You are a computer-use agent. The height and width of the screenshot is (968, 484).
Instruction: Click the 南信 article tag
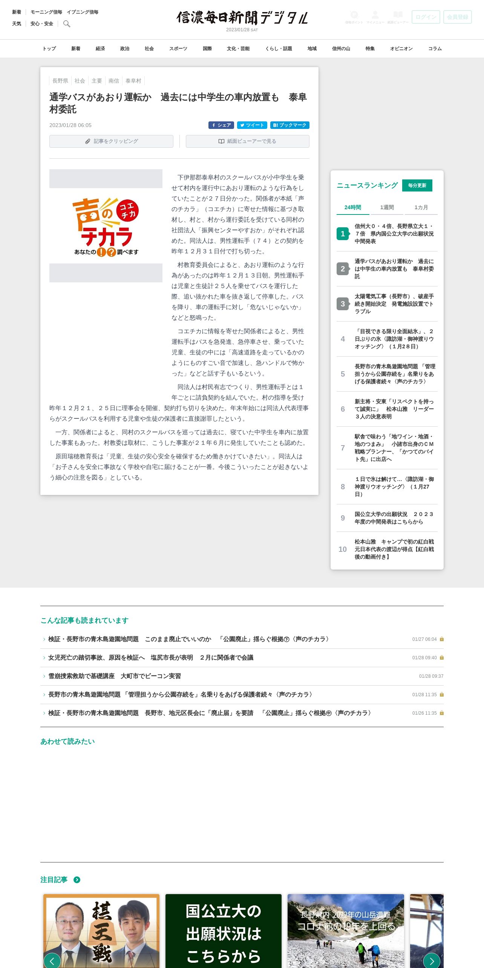114,81
